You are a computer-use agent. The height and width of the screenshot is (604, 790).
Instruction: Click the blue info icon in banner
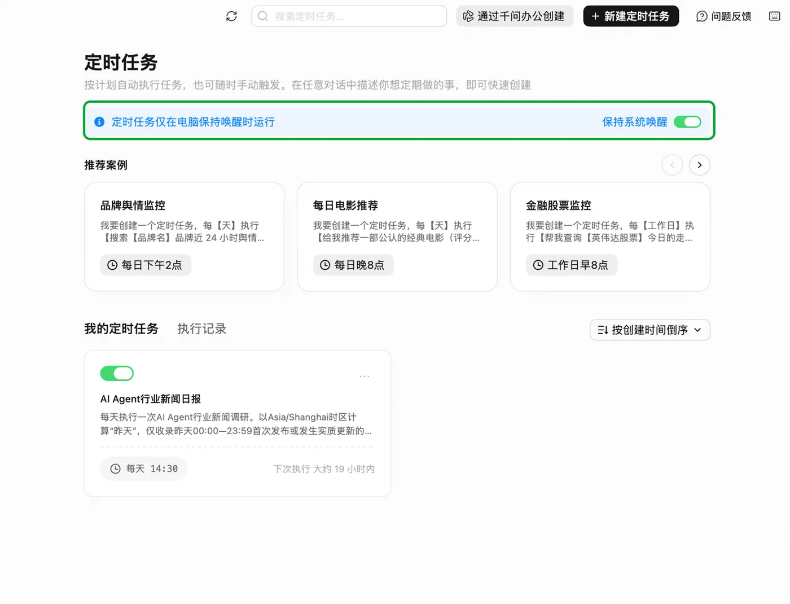(99, 122)
